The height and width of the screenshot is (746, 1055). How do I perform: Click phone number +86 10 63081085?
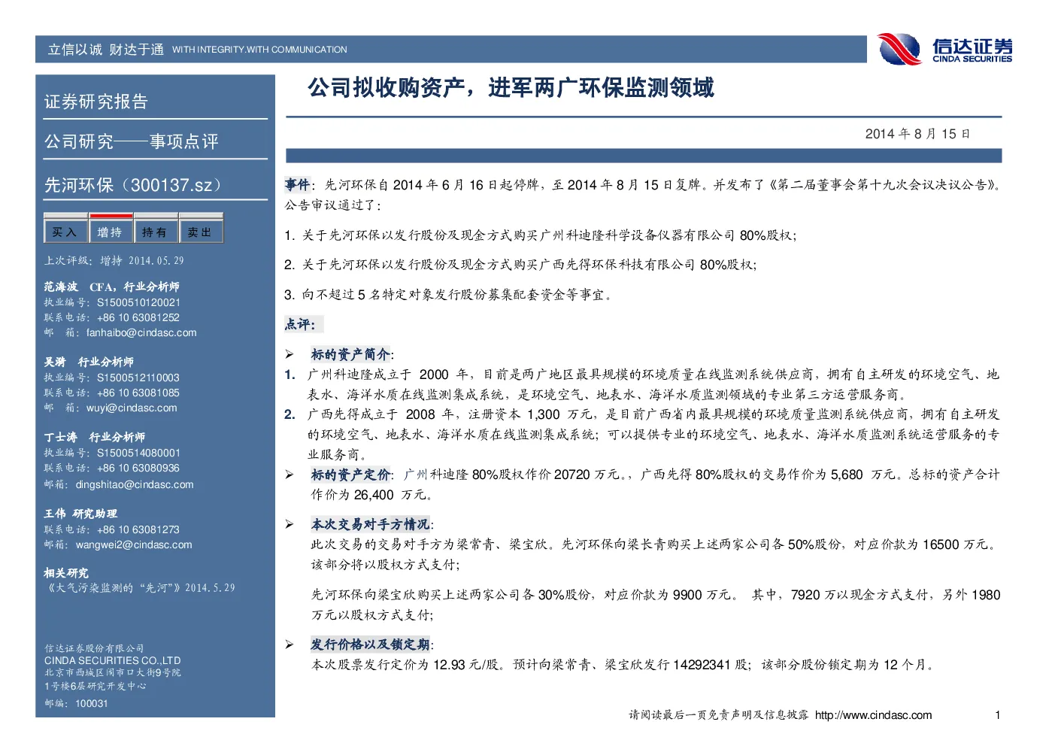click(138, 393)
